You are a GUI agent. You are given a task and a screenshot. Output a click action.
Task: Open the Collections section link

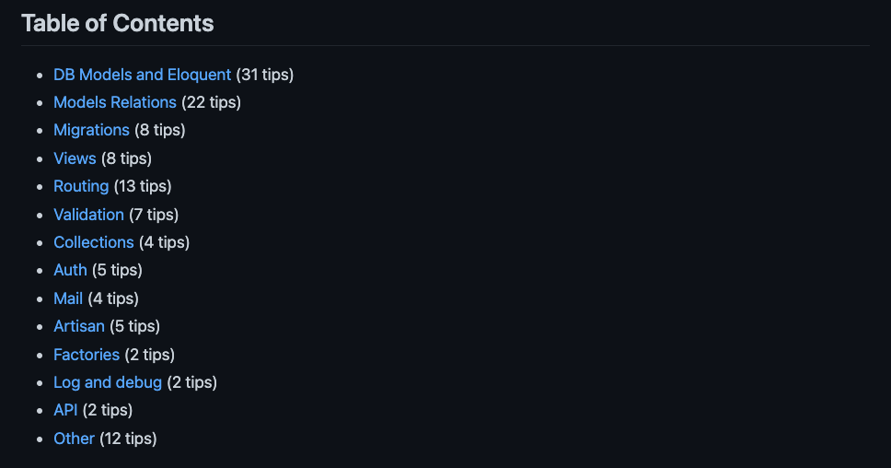(x=94, y=242)
